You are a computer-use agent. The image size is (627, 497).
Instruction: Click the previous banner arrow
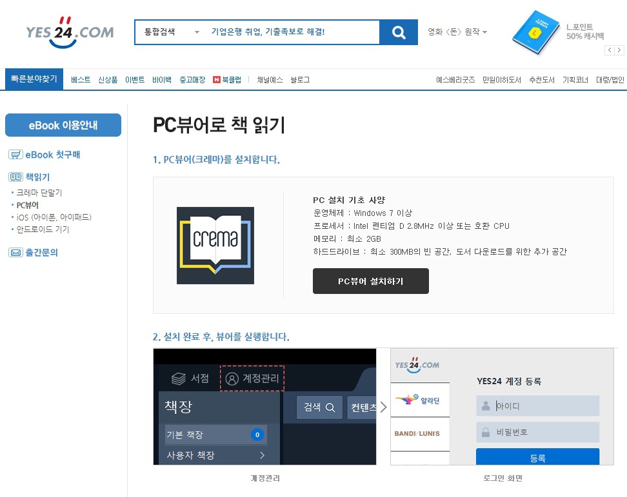(x=610, y=50)
